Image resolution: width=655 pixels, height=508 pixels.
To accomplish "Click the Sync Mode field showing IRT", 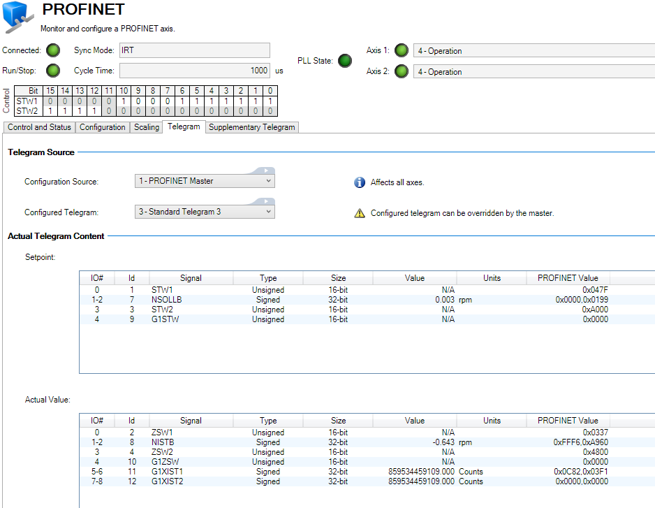I will tap(195, 50).
